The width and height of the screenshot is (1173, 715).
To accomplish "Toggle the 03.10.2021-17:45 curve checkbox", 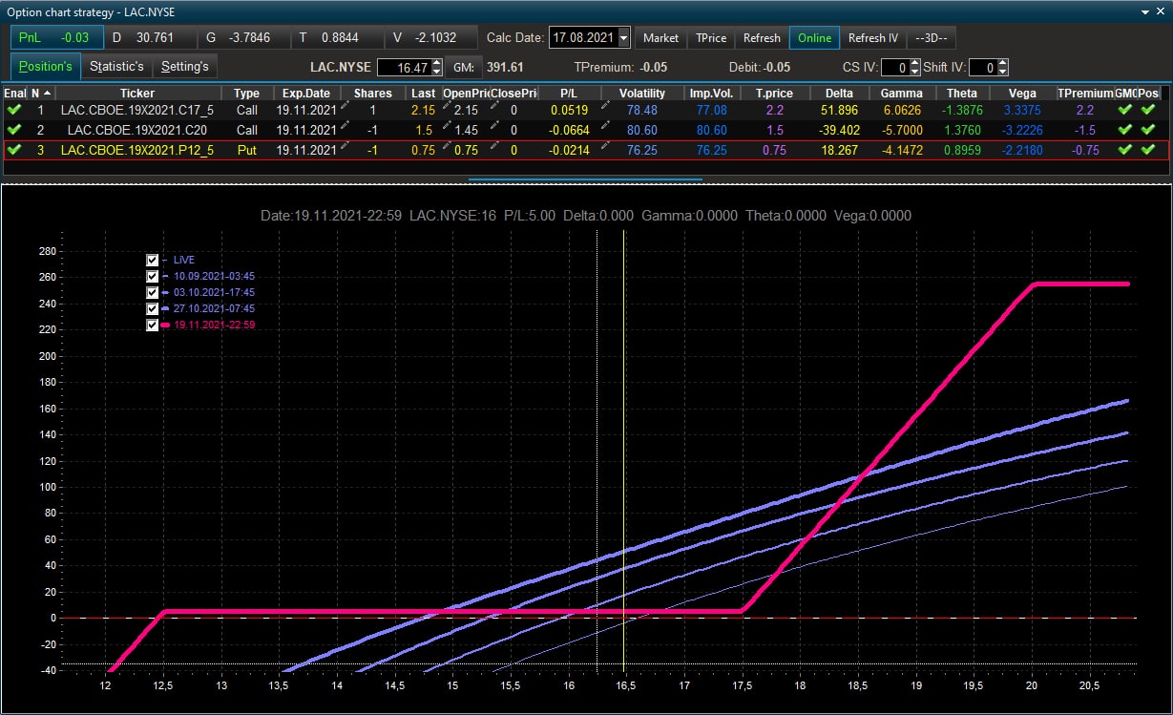I will 153,292.
